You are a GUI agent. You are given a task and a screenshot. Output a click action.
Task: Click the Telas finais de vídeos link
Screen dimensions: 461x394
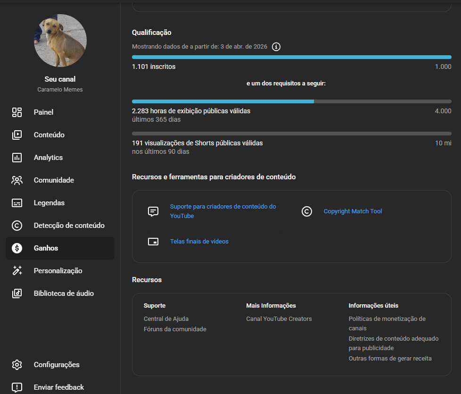tap(199, 242)
